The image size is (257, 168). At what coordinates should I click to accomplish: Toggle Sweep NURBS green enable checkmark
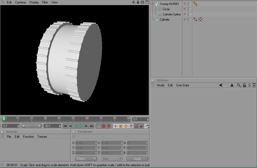191,4
